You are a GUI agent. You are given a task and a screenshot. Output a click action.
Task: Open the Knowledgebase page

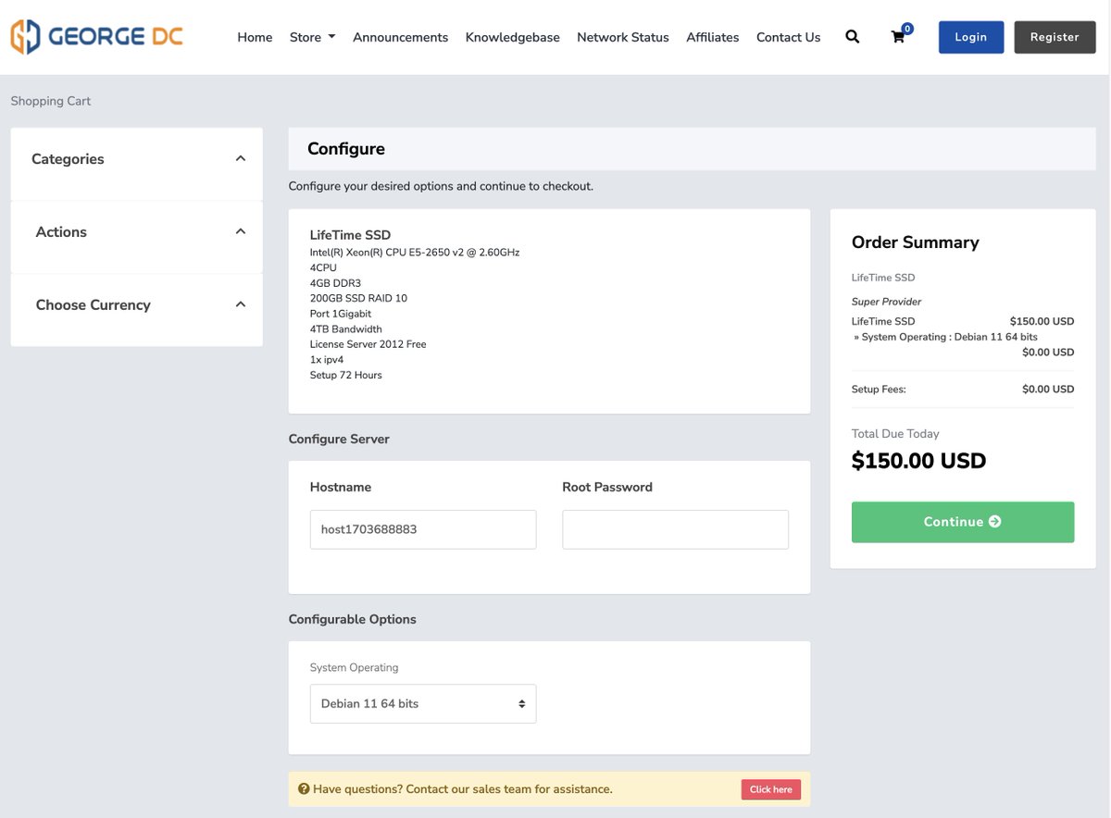pyautogui.click(x=512, y=37)
